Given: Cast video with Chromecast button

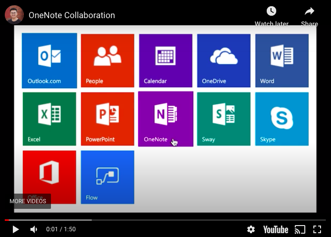Looking at the screenshot, I should point(300,229).
